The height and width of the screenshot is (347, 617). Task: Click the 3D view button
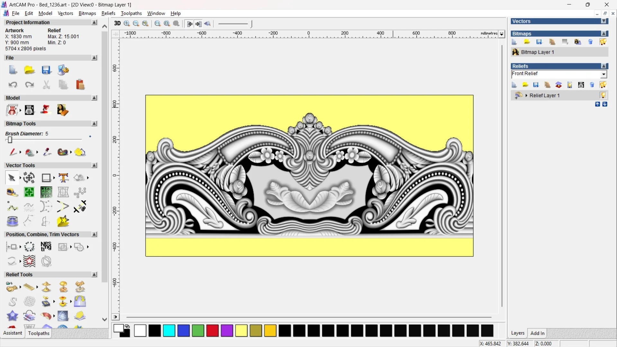coord(117,23)
